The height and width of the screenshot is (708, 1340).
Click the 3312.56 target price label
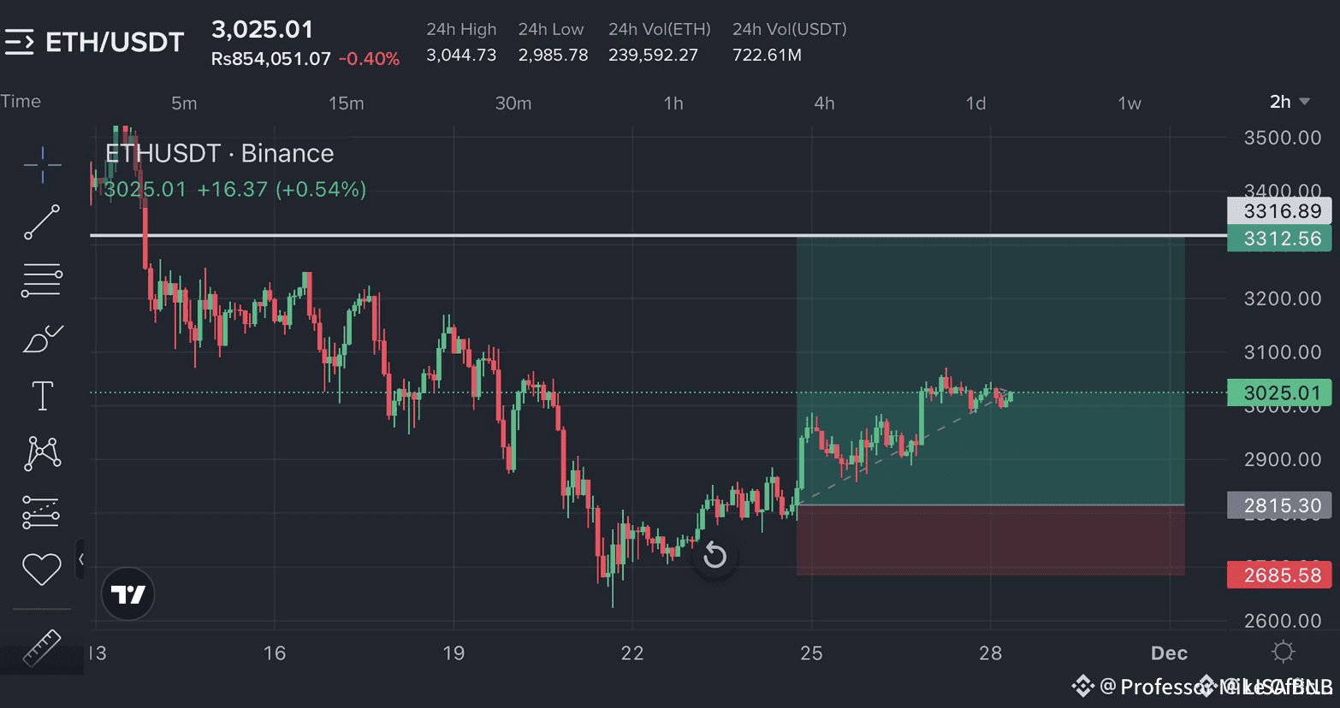click(x=1279, y=239)
